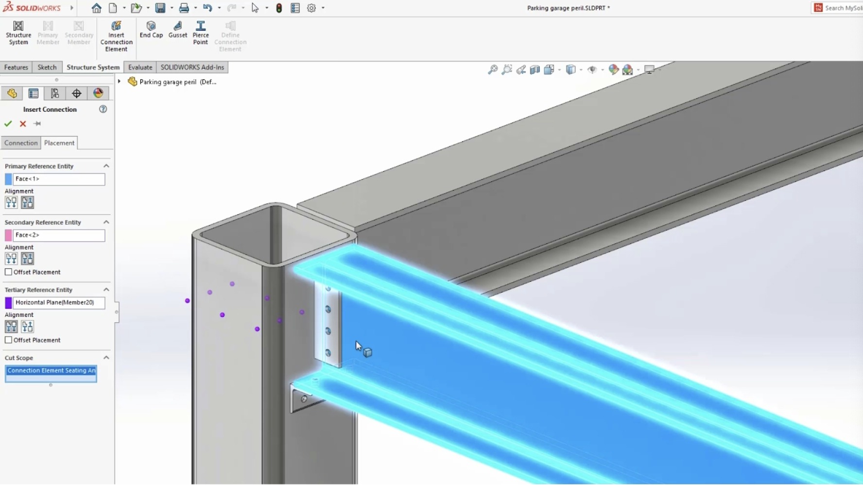Viewport: 863px width, 485px height.
Task: Switch to the DisplayManager tab icon
Action: click(x=99, y=93)
